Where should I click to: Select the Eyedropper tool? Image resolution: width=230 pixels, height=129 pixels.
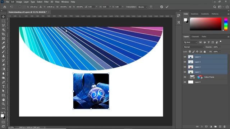[3, 43]
